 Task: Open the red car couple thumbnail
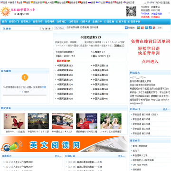(x=63, y=121)
